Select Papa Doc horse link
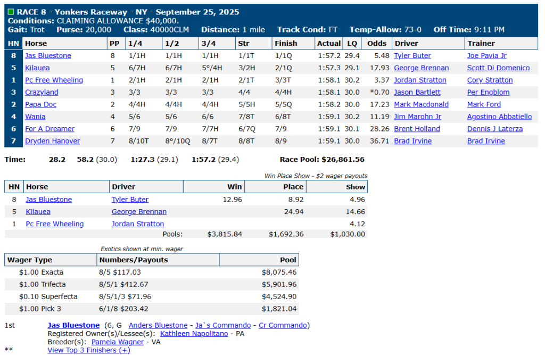 pyautogui.click(x=42, y=105)
